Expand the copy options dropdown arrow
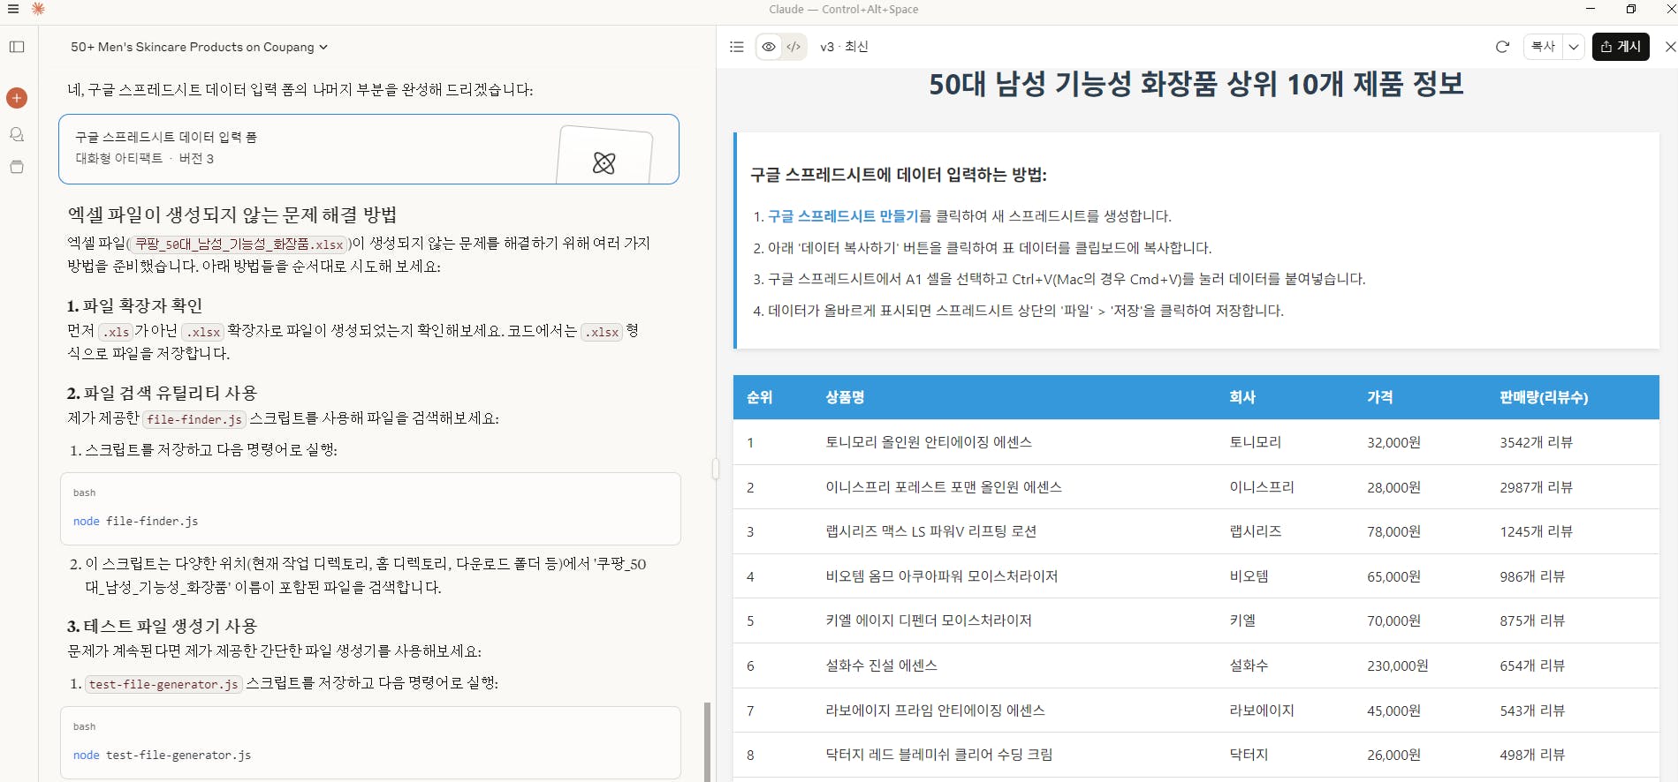Screen dimensions: 1678x782 pyautogui.click(x=1574, y=47)
